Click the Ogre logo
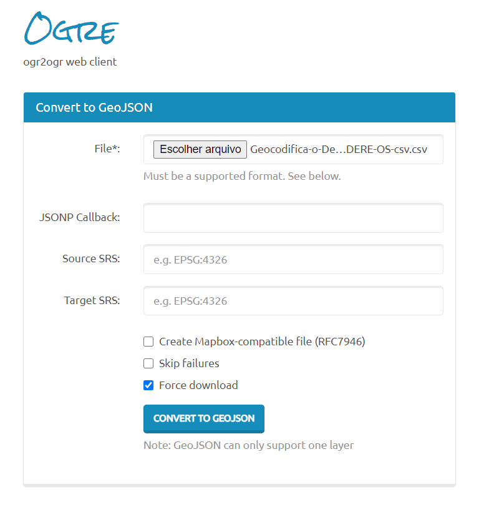This screenshot has width=479, height=512. (x=71, y=29)
